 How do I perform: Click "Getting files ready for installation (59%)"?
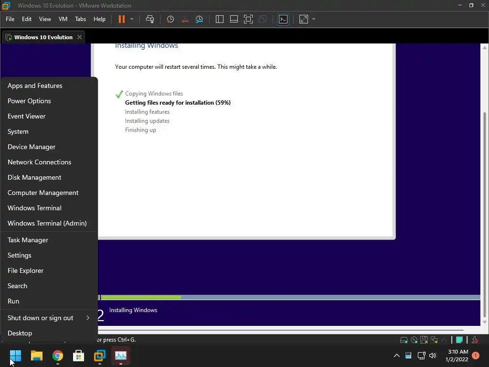pyautogui.click(x=178, y=103)
